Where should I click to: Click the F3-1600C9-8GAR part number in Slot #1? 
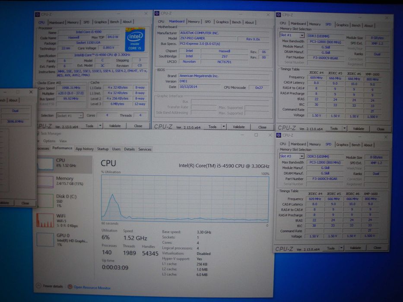click(326, 58)
